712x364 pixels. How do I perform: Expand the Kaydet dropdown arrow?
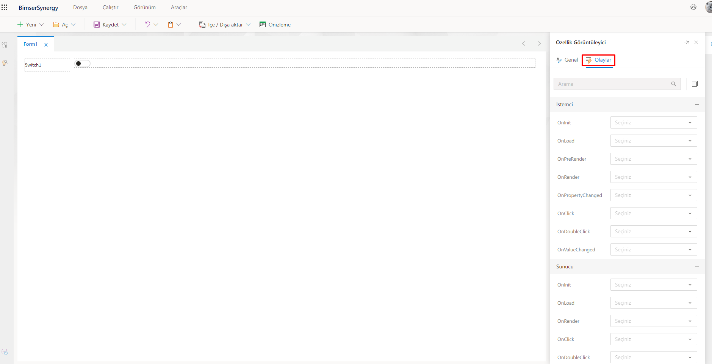click(124, 25)
